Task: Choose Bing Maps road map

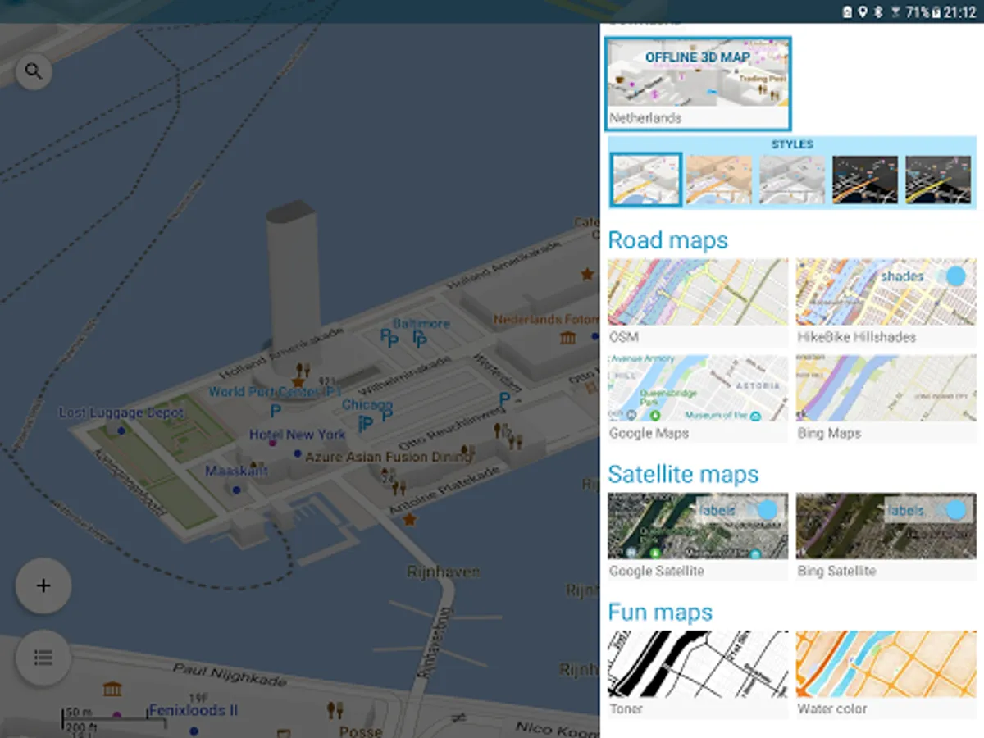Action: click(886, 389)
